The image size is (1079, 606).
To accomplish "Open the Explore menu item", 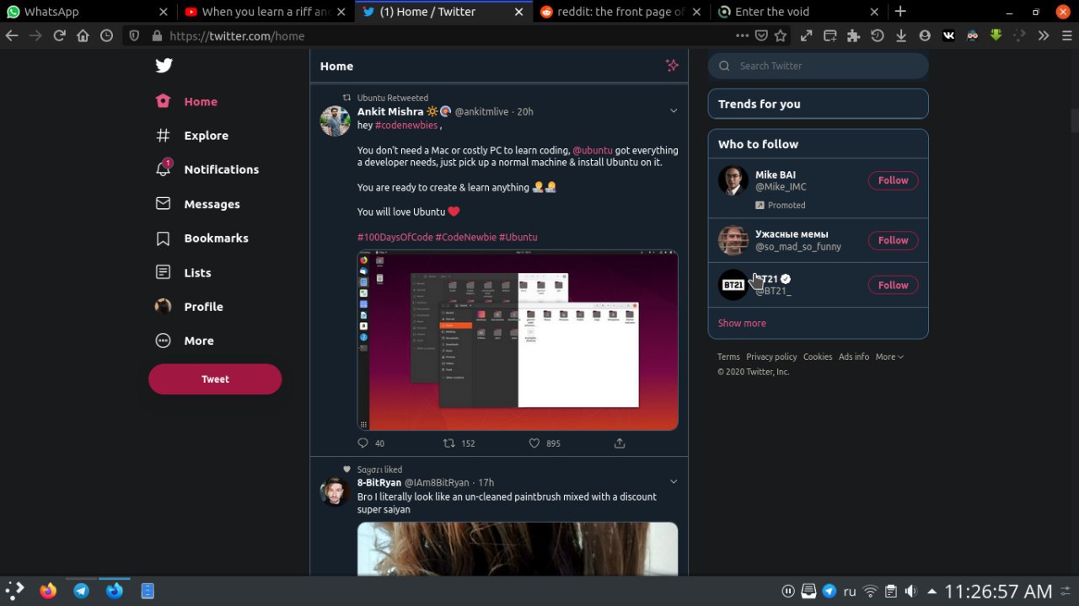I will 206,136.
